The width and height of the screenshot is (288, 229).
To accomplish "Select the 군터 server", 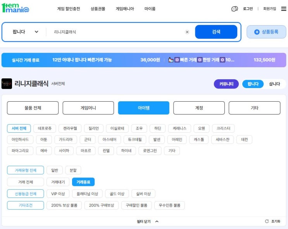I will (88, 140).
